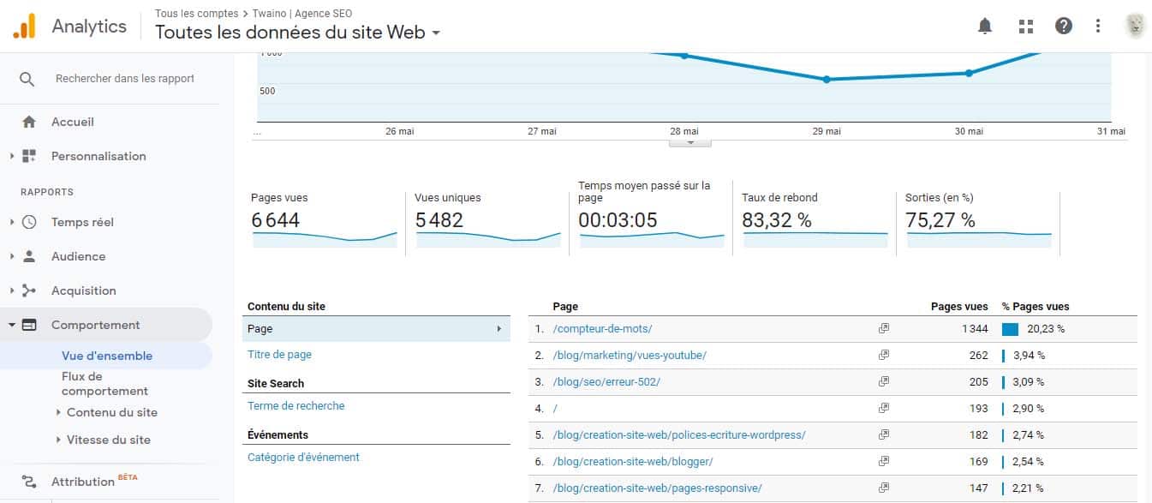Click in 'Rechercher dans les rapport' search field
The image size is (1152, 503).
point(125,79)
